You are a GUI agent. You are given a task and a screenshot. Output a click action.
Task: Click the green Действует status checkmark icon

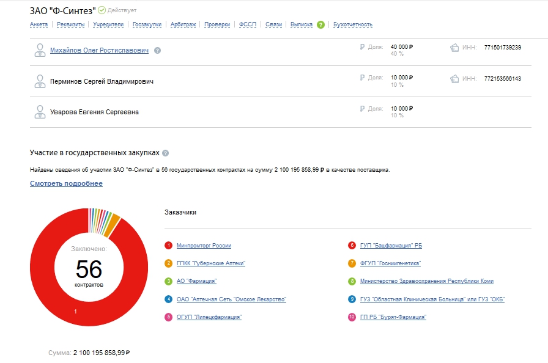coord(102,10)
